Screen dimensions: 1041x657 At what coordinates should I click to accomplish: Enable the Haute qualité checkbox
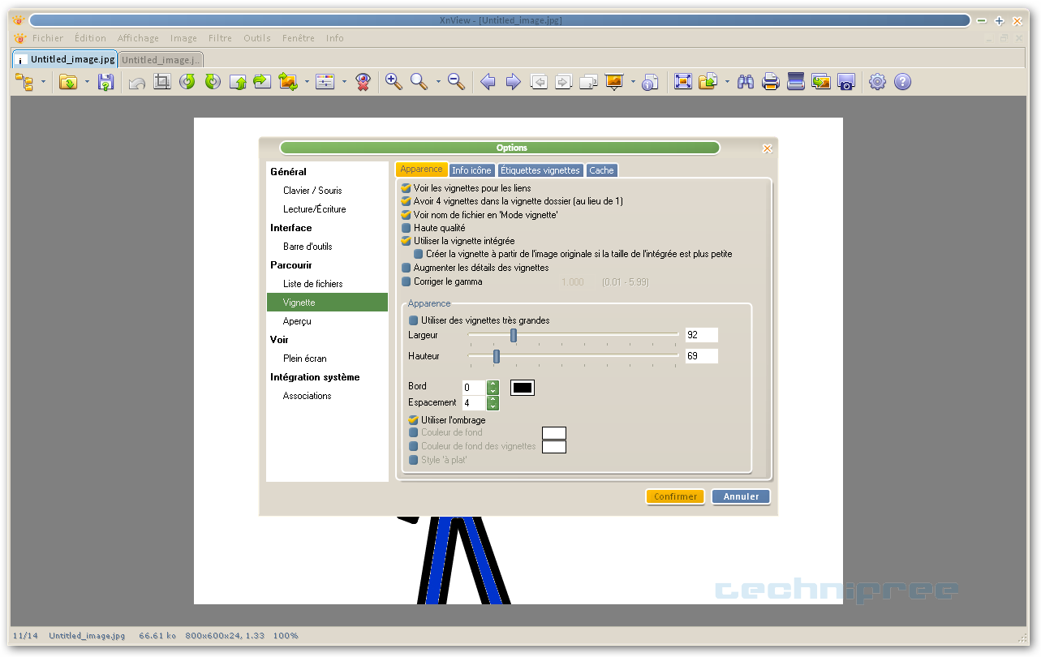tap(407, 229)
